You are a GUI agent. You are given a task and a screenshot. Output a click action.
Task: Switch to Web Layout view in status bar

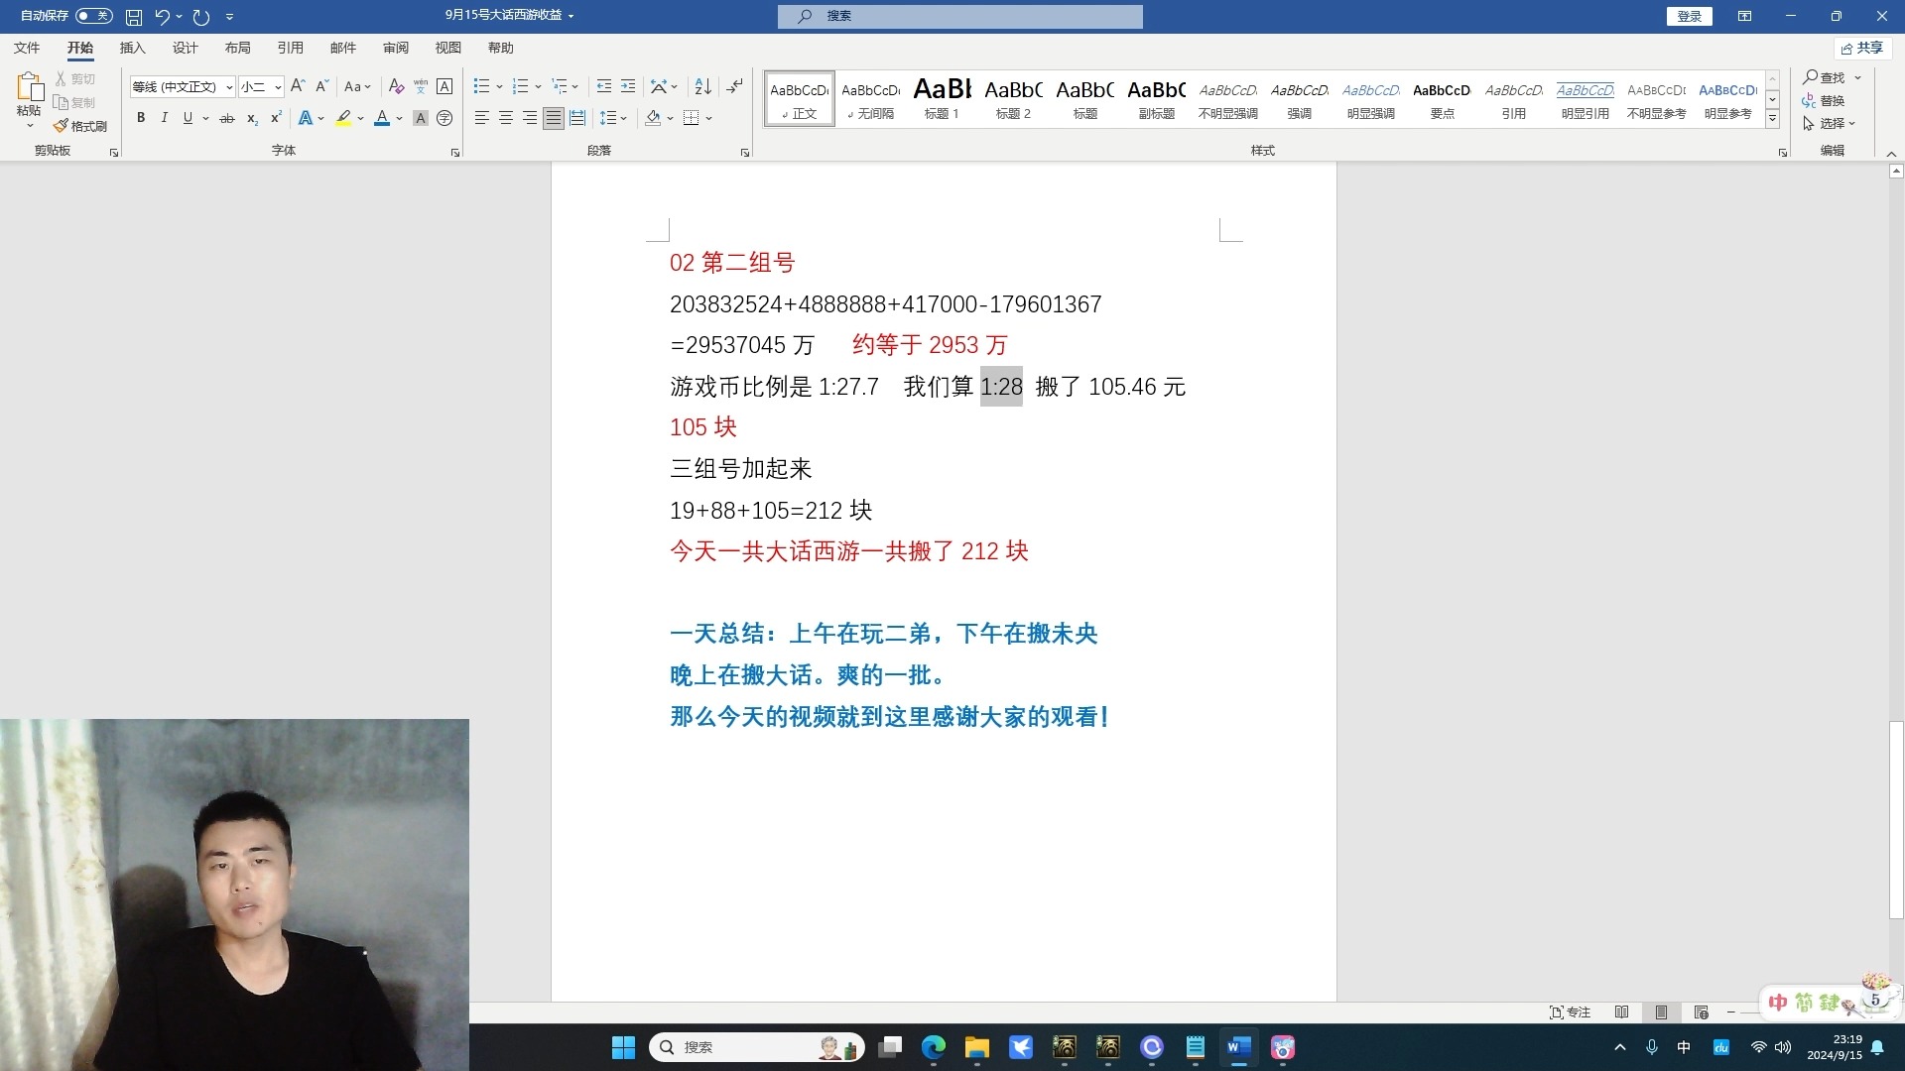click(1701, 1012)
